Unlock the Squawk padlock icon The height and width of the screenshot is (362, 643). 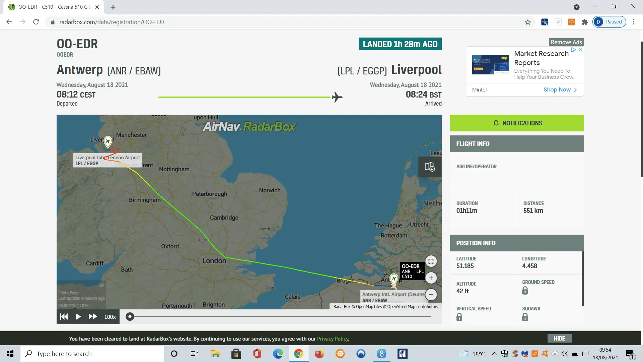pos(525,317)
